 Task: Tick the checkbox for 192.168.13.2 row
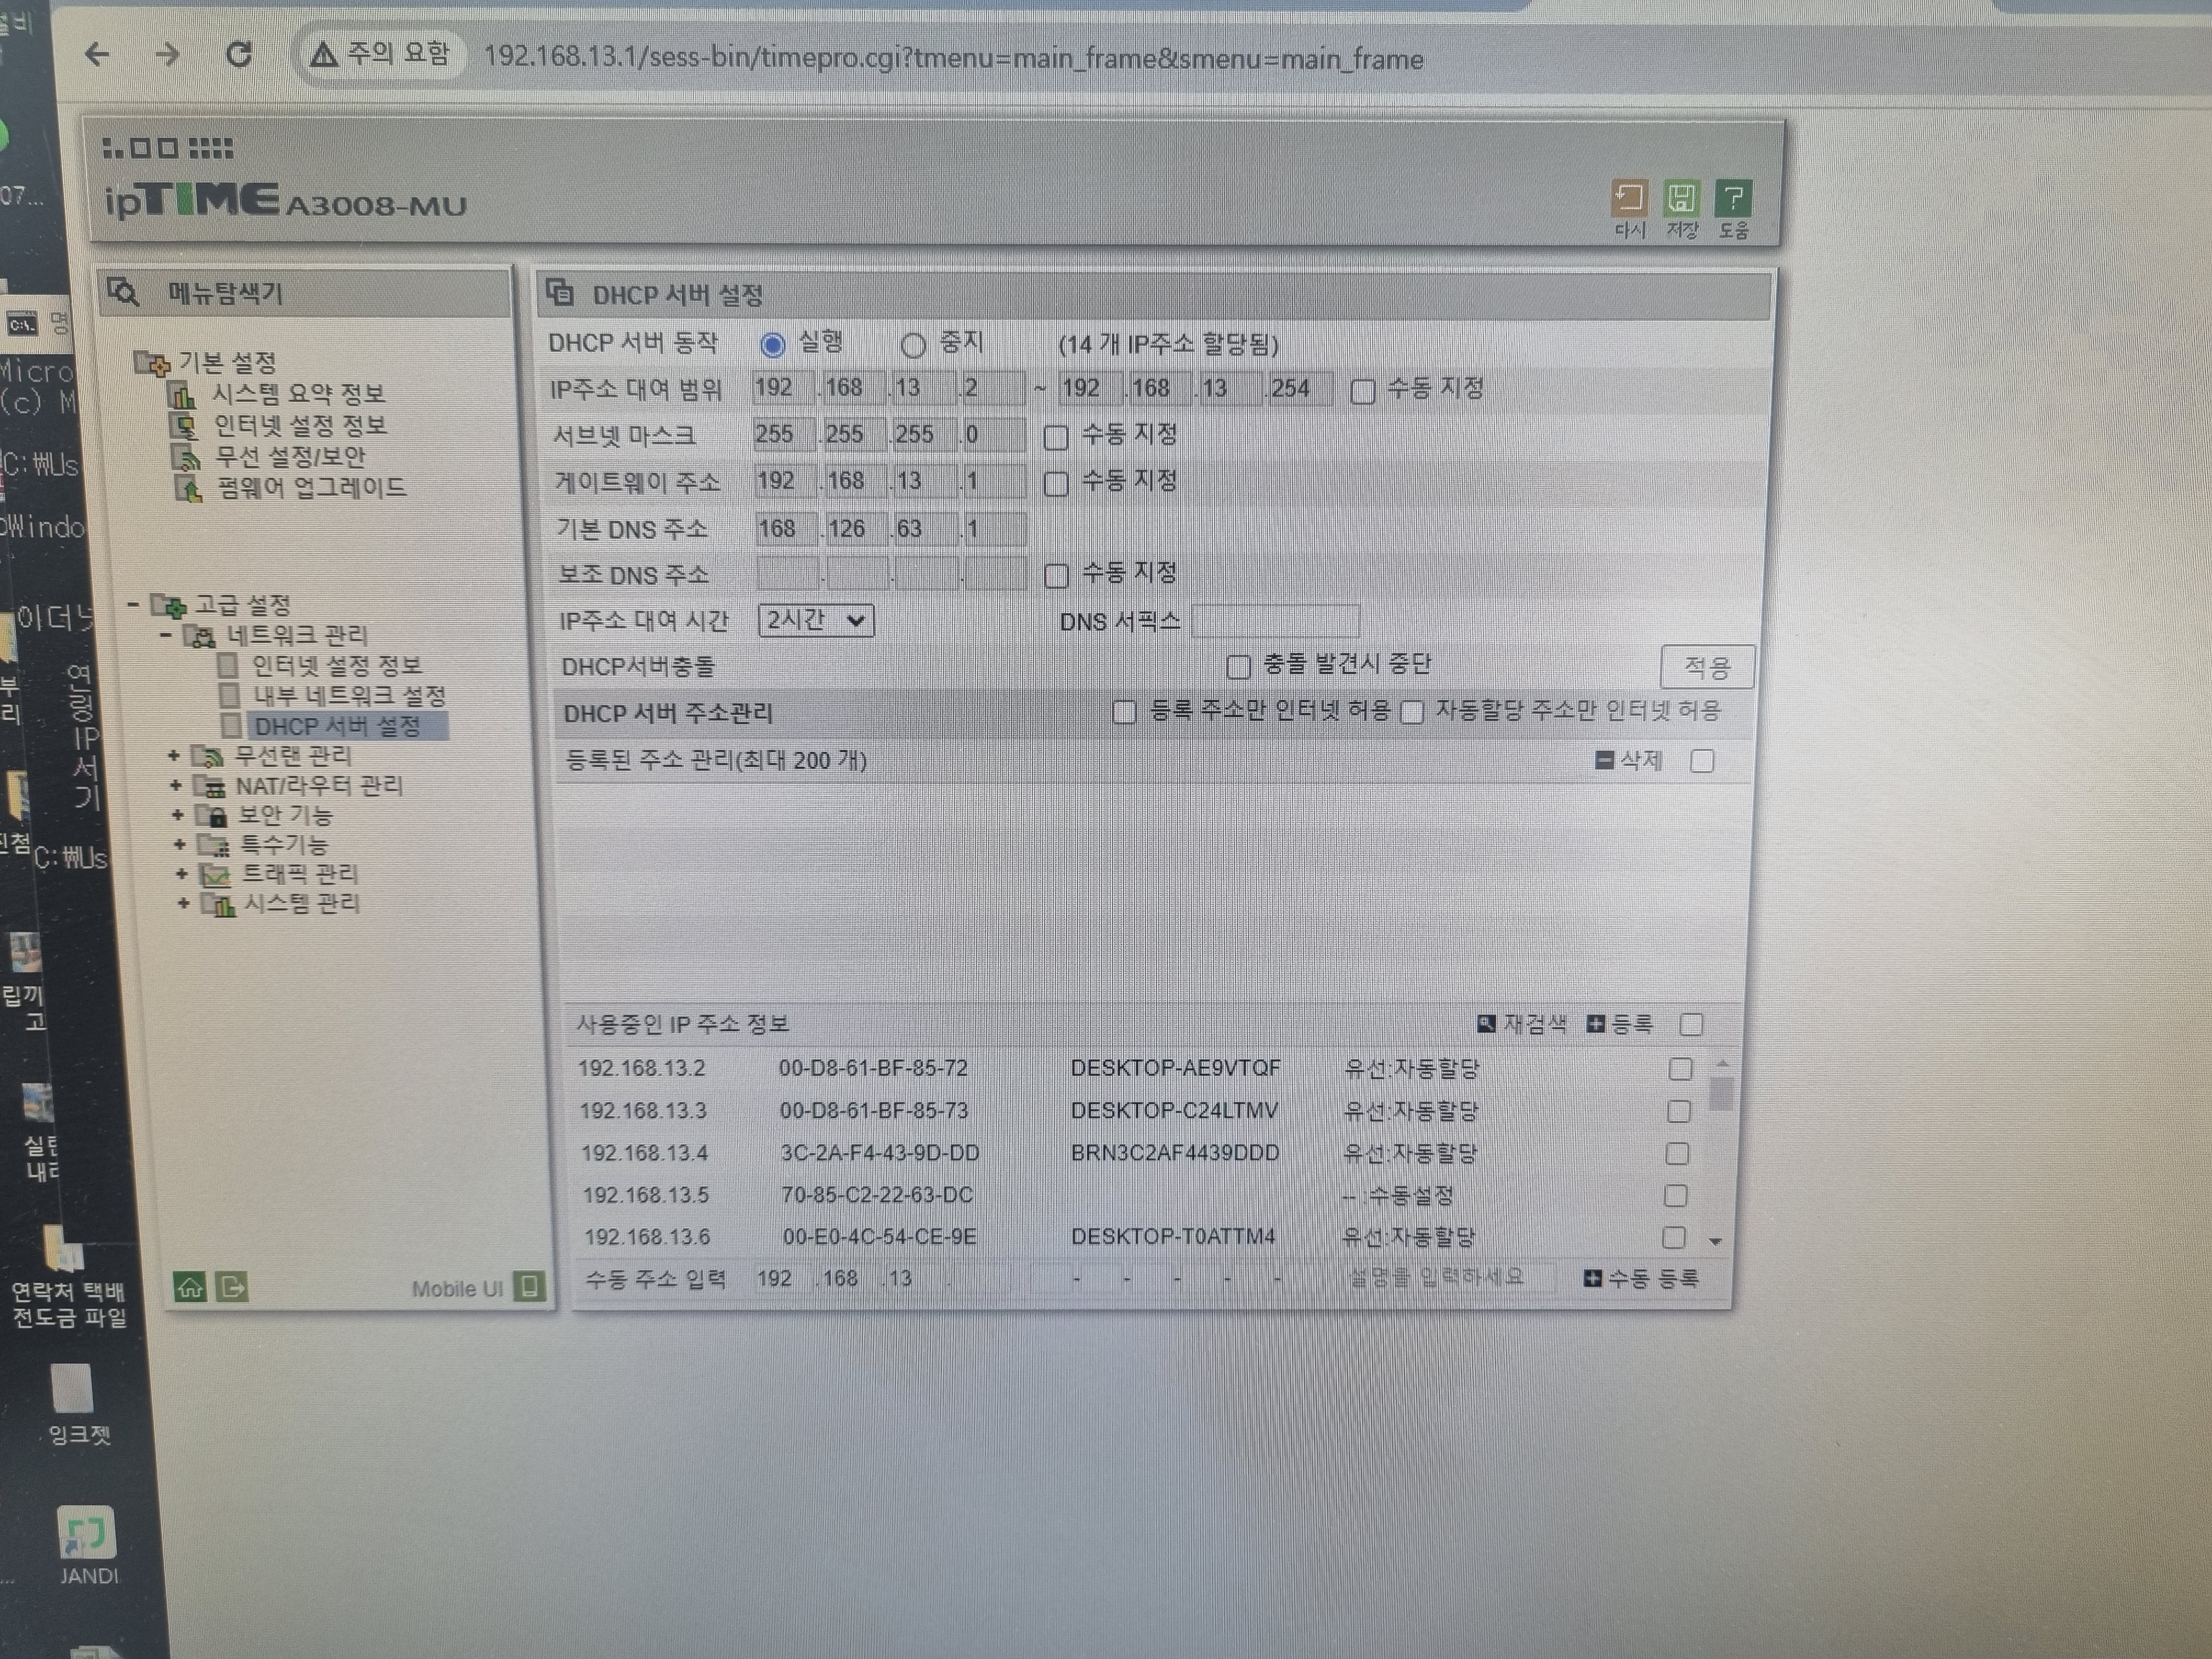pyautogui.click(x=1680, y=1069)
